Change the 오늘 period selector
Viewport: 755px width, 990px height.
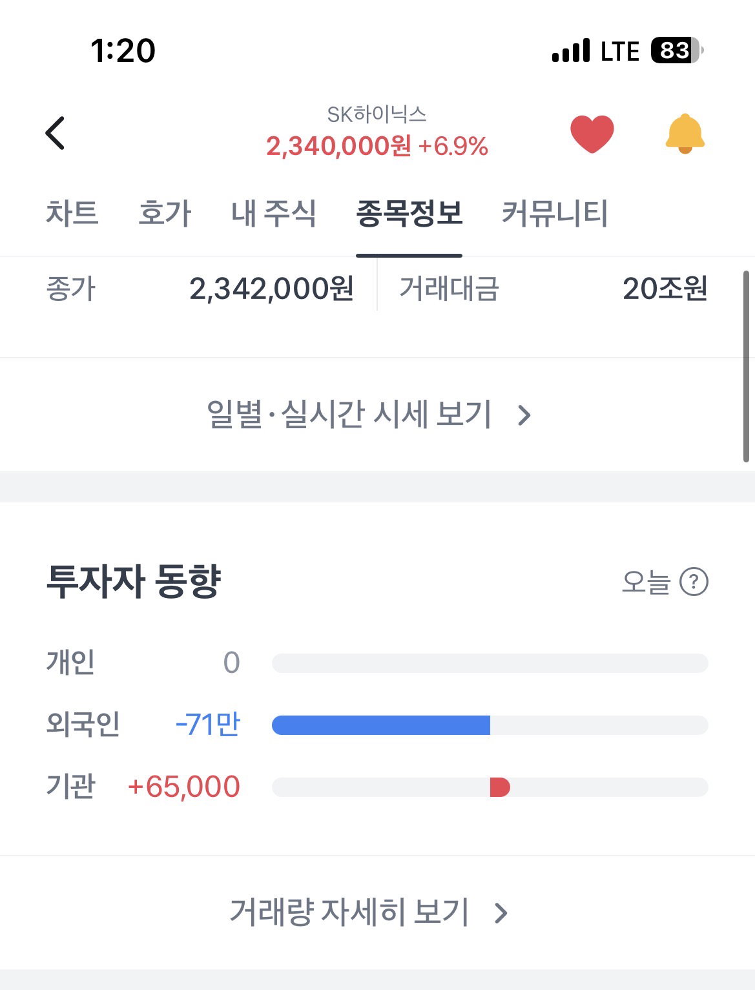646,582
